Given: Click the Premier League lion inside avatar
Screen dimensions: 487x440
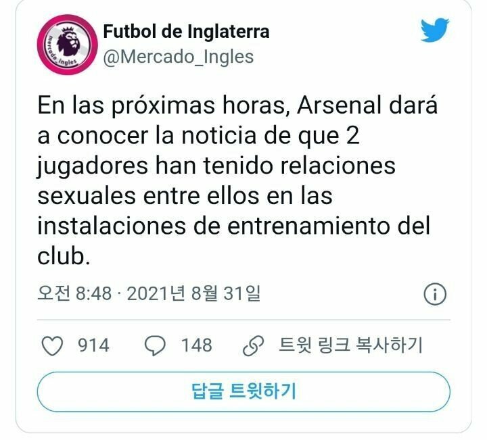Looking at the screenshot, I should [x=68, y=41].
